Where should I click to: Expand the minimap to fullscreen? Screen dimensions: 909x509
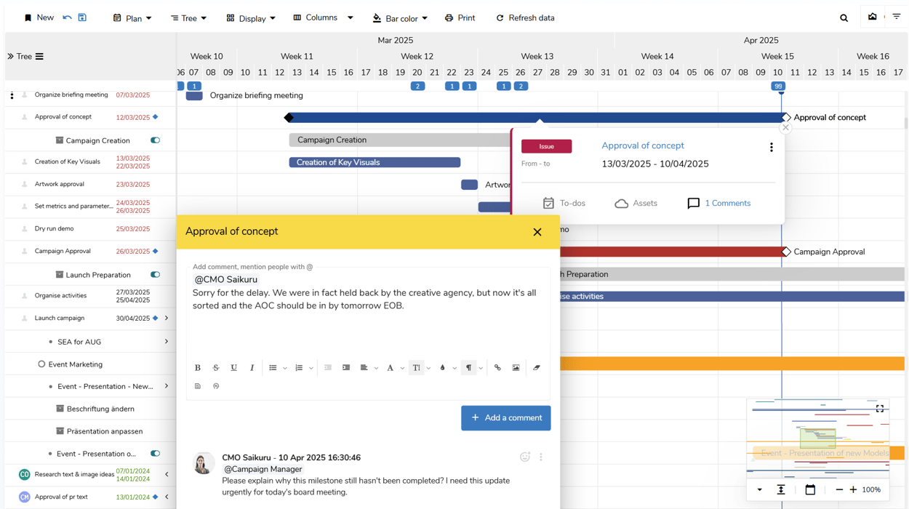tap(879, 409)
